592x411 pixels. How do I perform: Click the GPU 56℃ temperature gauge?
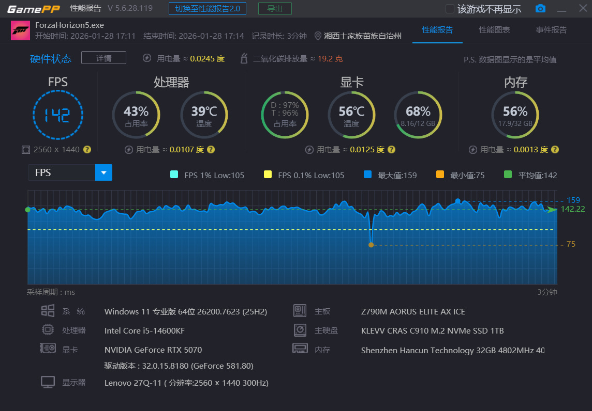pyautogui.click(x=351, y=115)
